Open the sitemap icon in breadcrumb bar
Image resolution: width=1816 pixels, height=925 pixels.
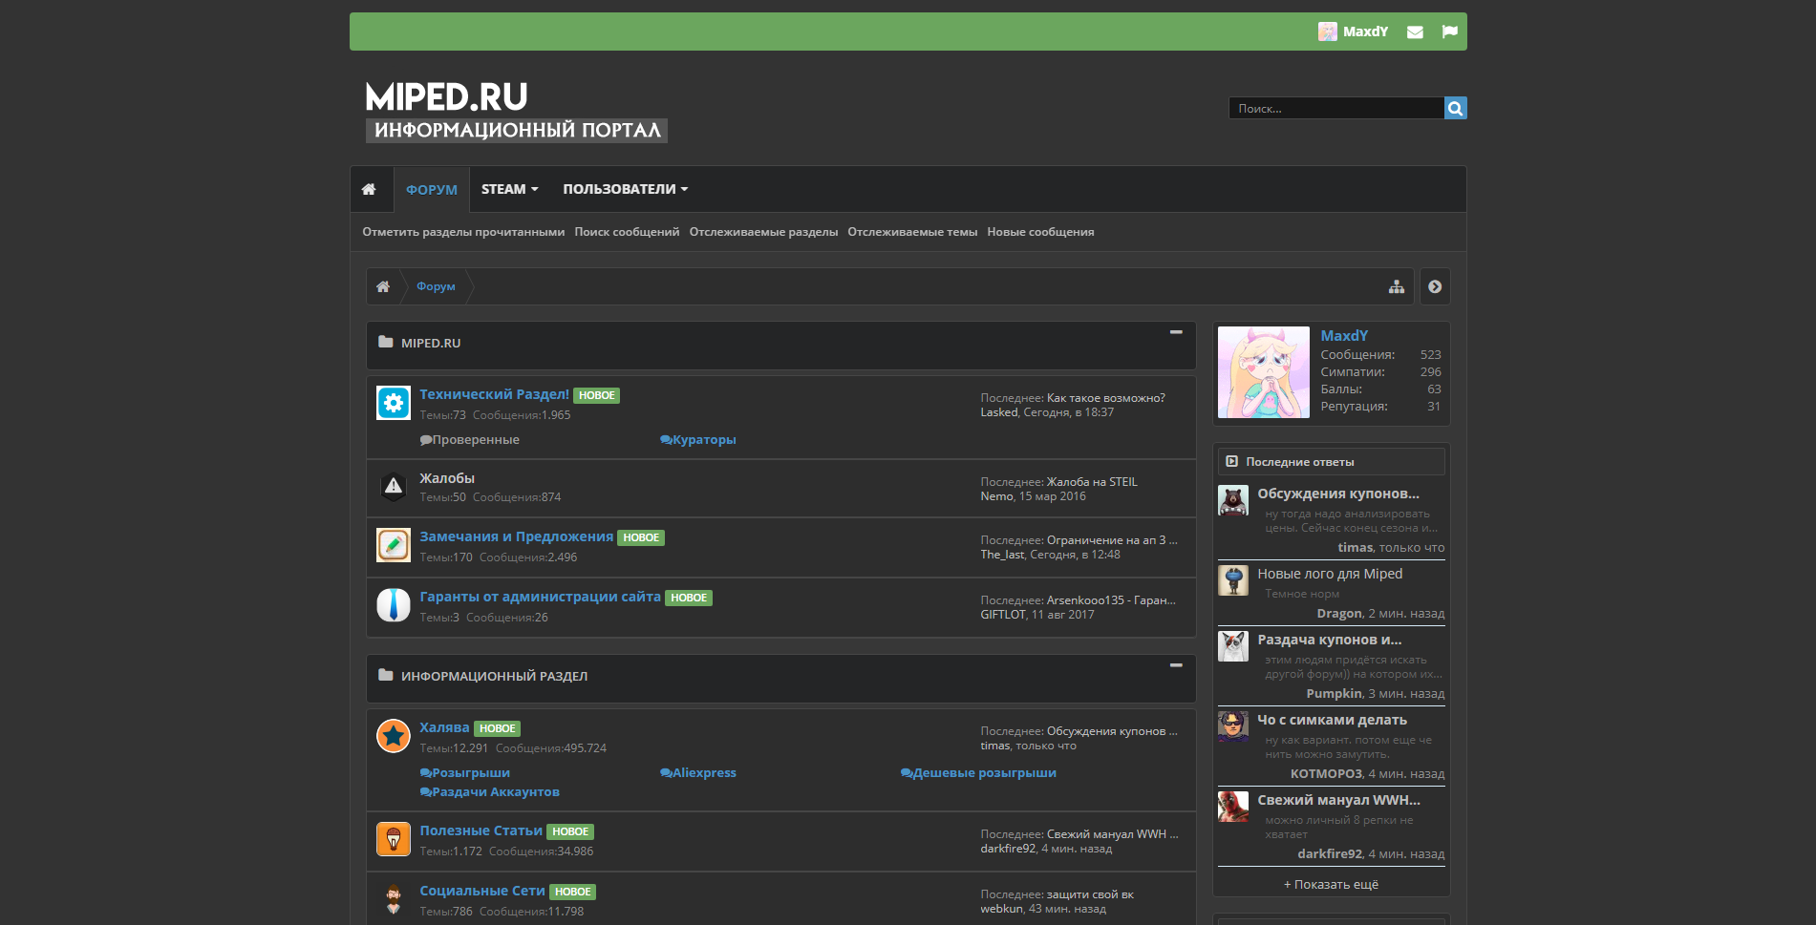click(1397, 286)
